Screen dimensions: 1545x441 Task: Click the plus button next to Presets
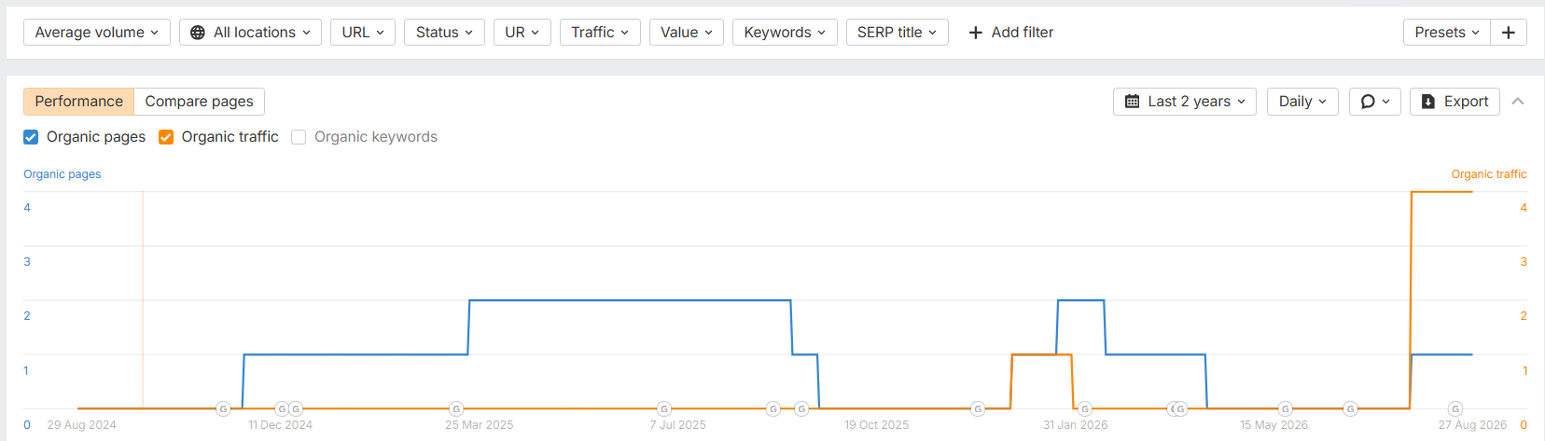(1509, 33)
